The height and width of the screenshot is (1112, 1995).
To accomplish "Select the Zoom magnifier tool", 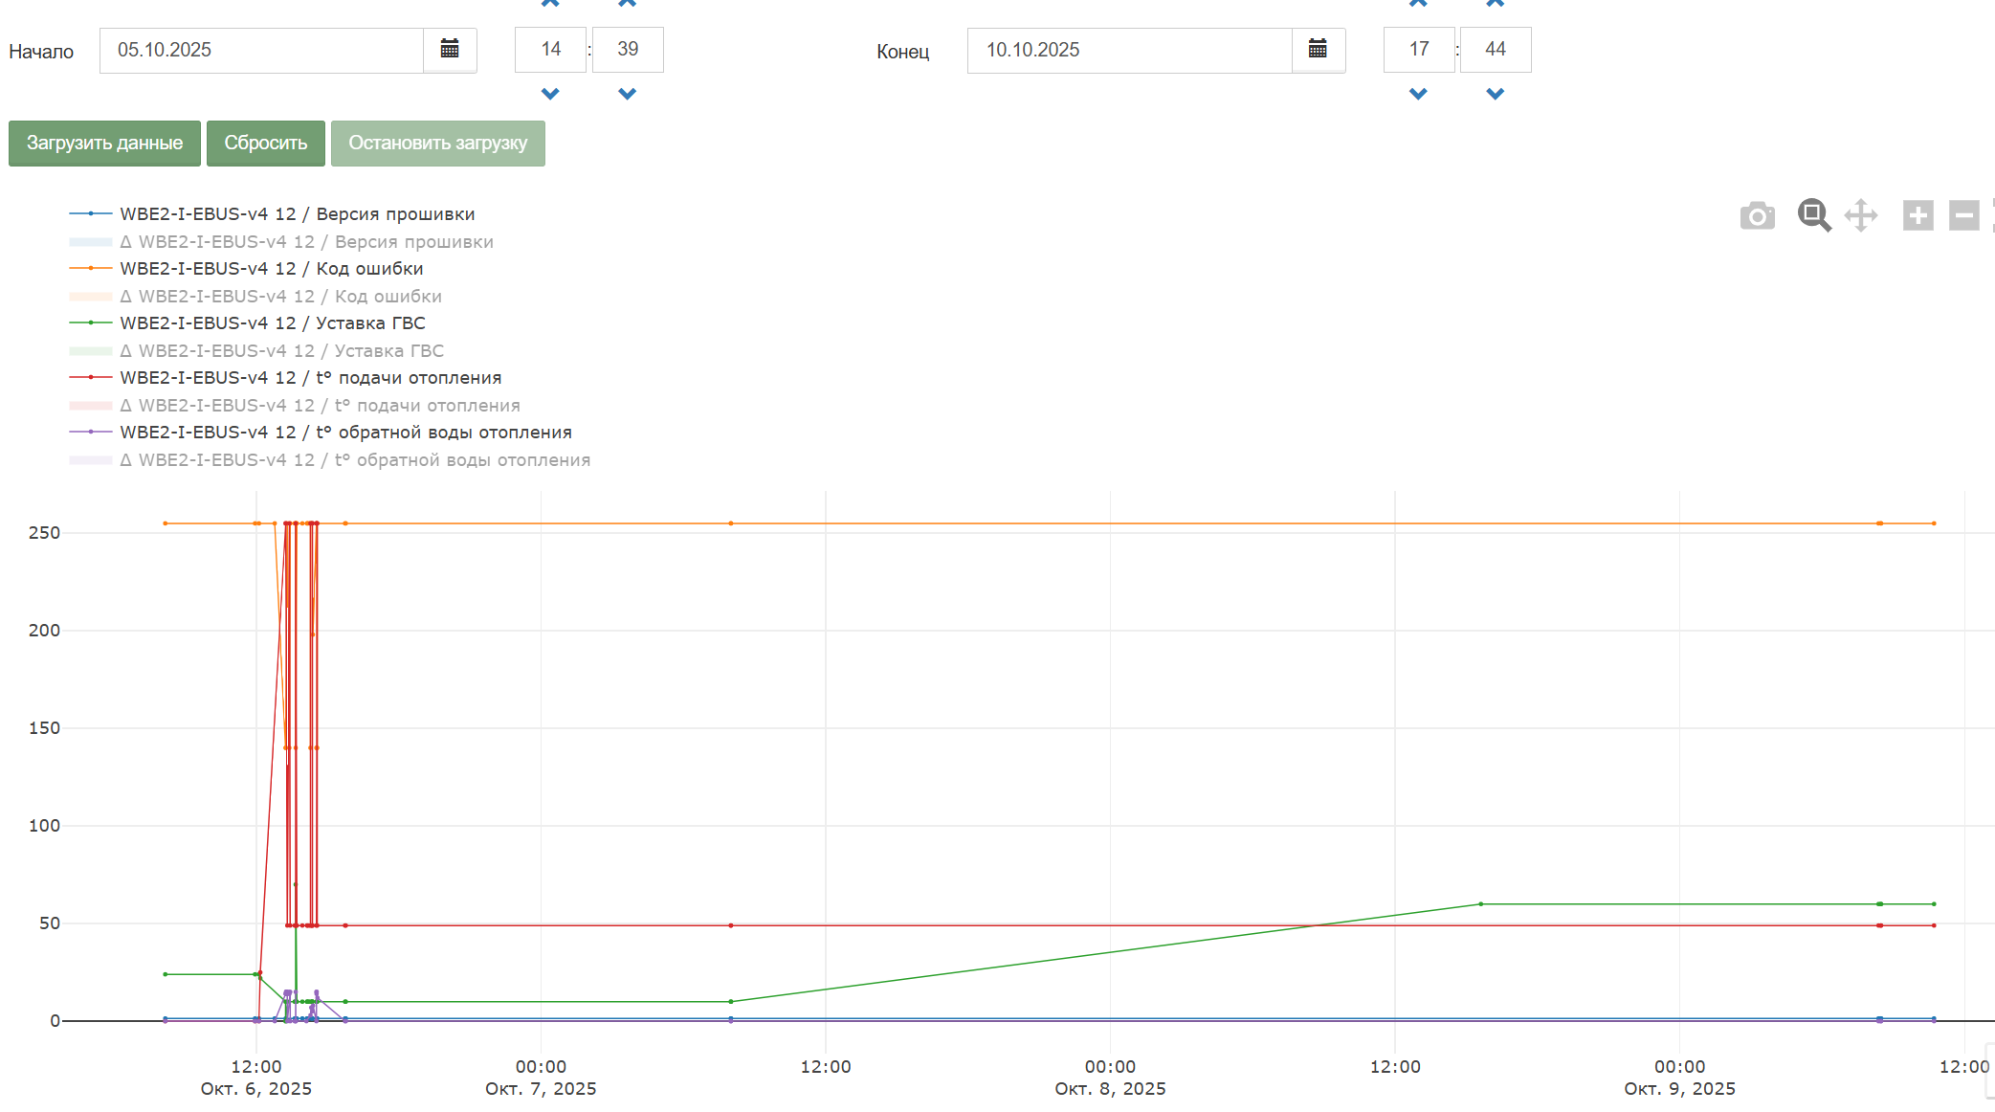I will [1813, 215].
